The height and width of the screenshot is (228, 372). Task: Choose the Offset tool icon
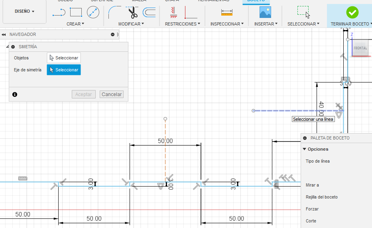click(149, 12)
